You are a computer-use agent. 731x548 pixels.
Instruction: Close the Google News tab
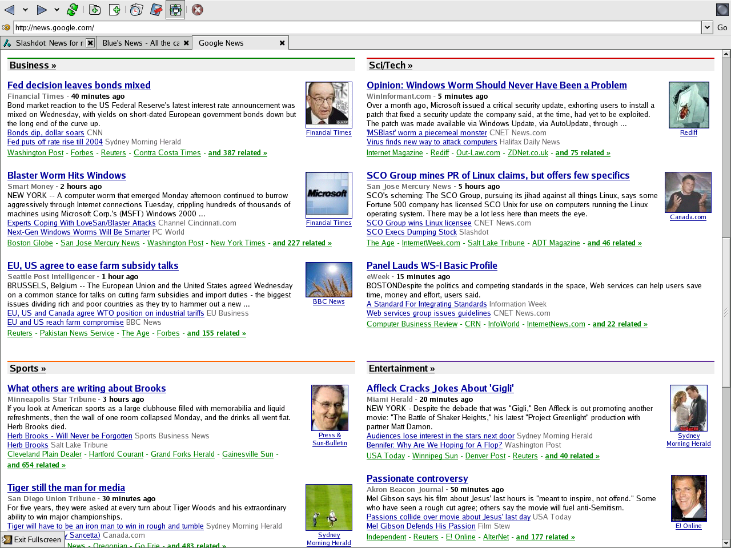[x=282, y=43]
